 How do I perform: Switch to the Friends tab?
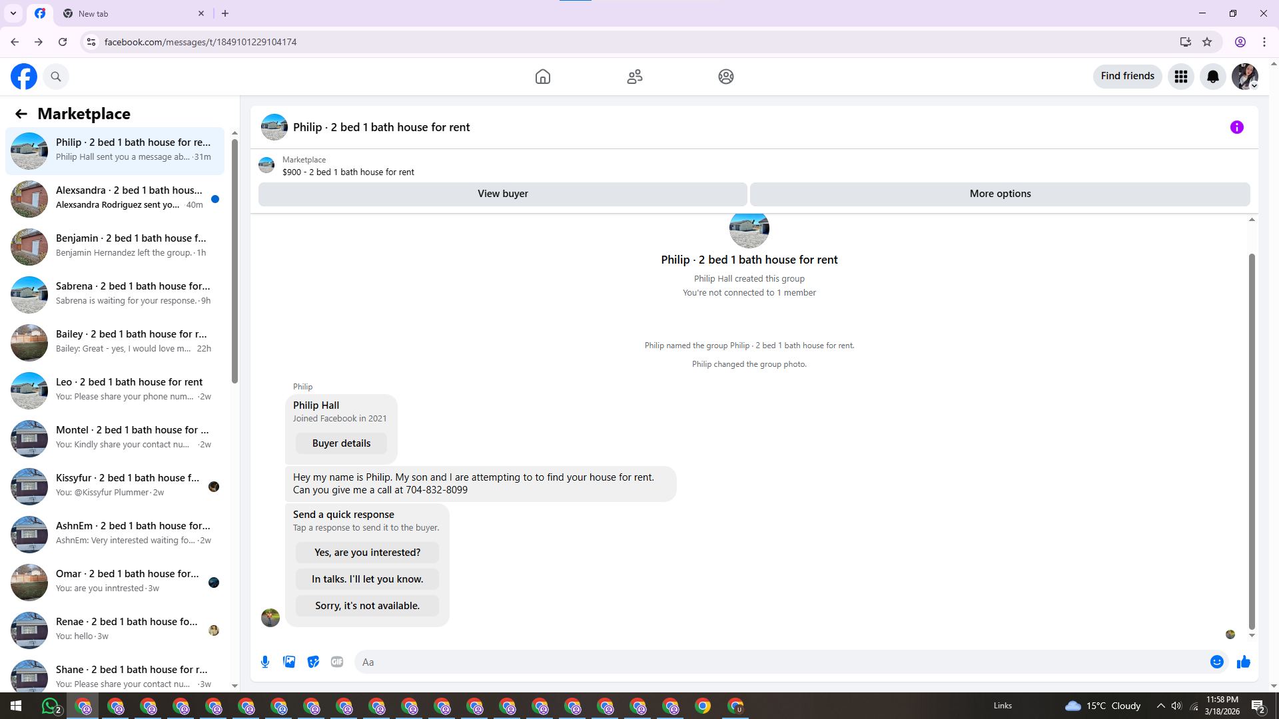click(x=634, y=77)
